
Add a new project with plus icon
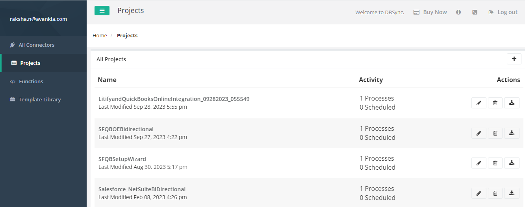[x=514, y=59]
